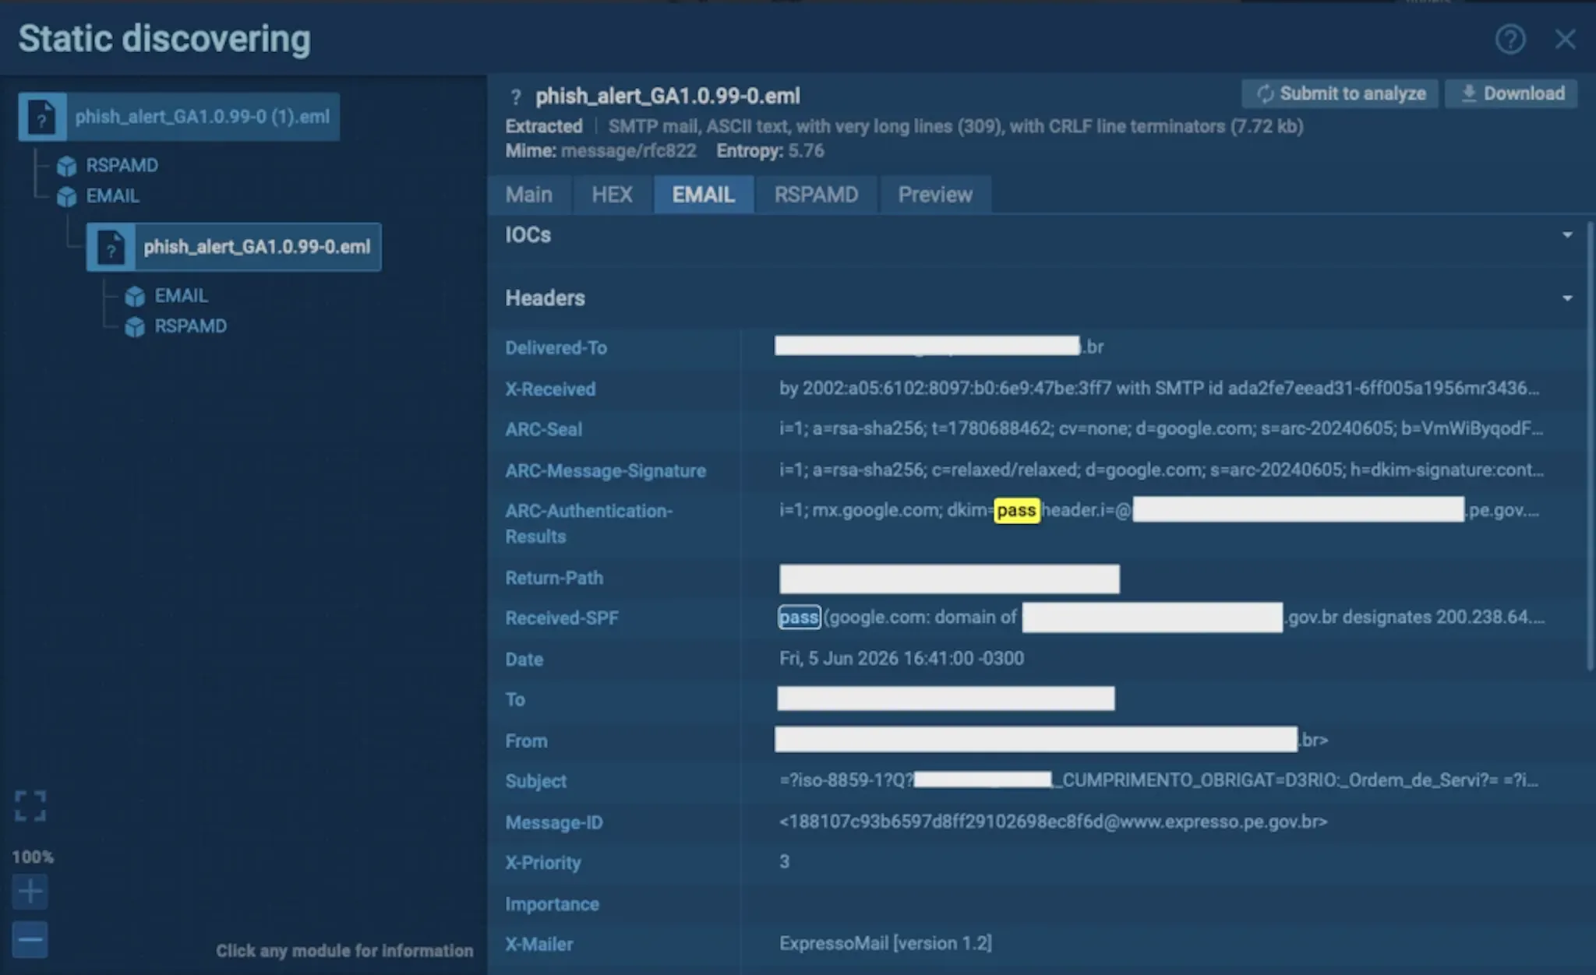Screen dimensions: 1596x975
Task: Click the X-Received header value
Action: 1159,388
